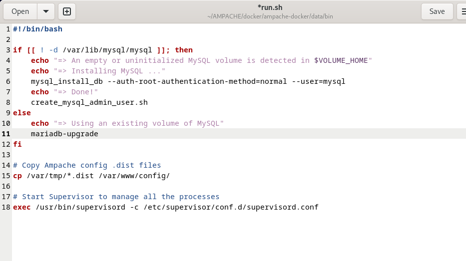Click /usr/bin/supervisord on line 18
This screenshot has height=261, width=466.
80,207
